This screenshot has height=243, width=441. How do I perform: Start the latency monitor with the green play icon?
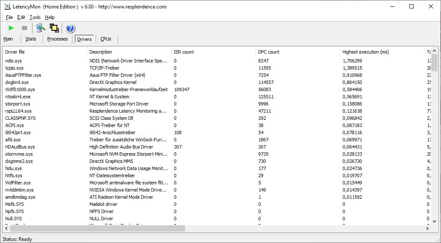pos(11,28)
